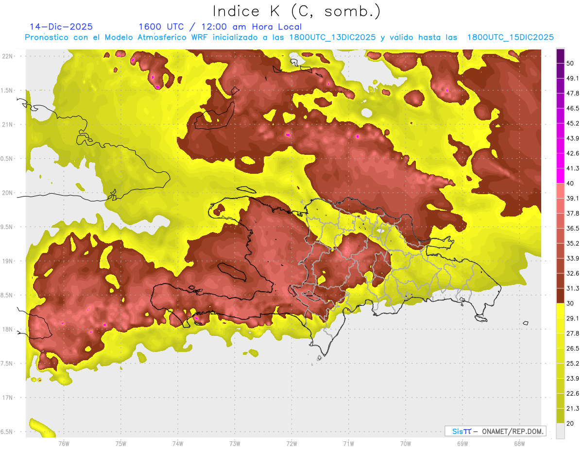Click the "71W" longitude axis label

348,444
